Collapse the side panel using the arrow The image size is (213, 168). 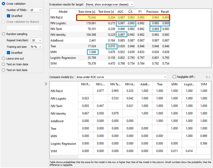click(x=46, y=84)
